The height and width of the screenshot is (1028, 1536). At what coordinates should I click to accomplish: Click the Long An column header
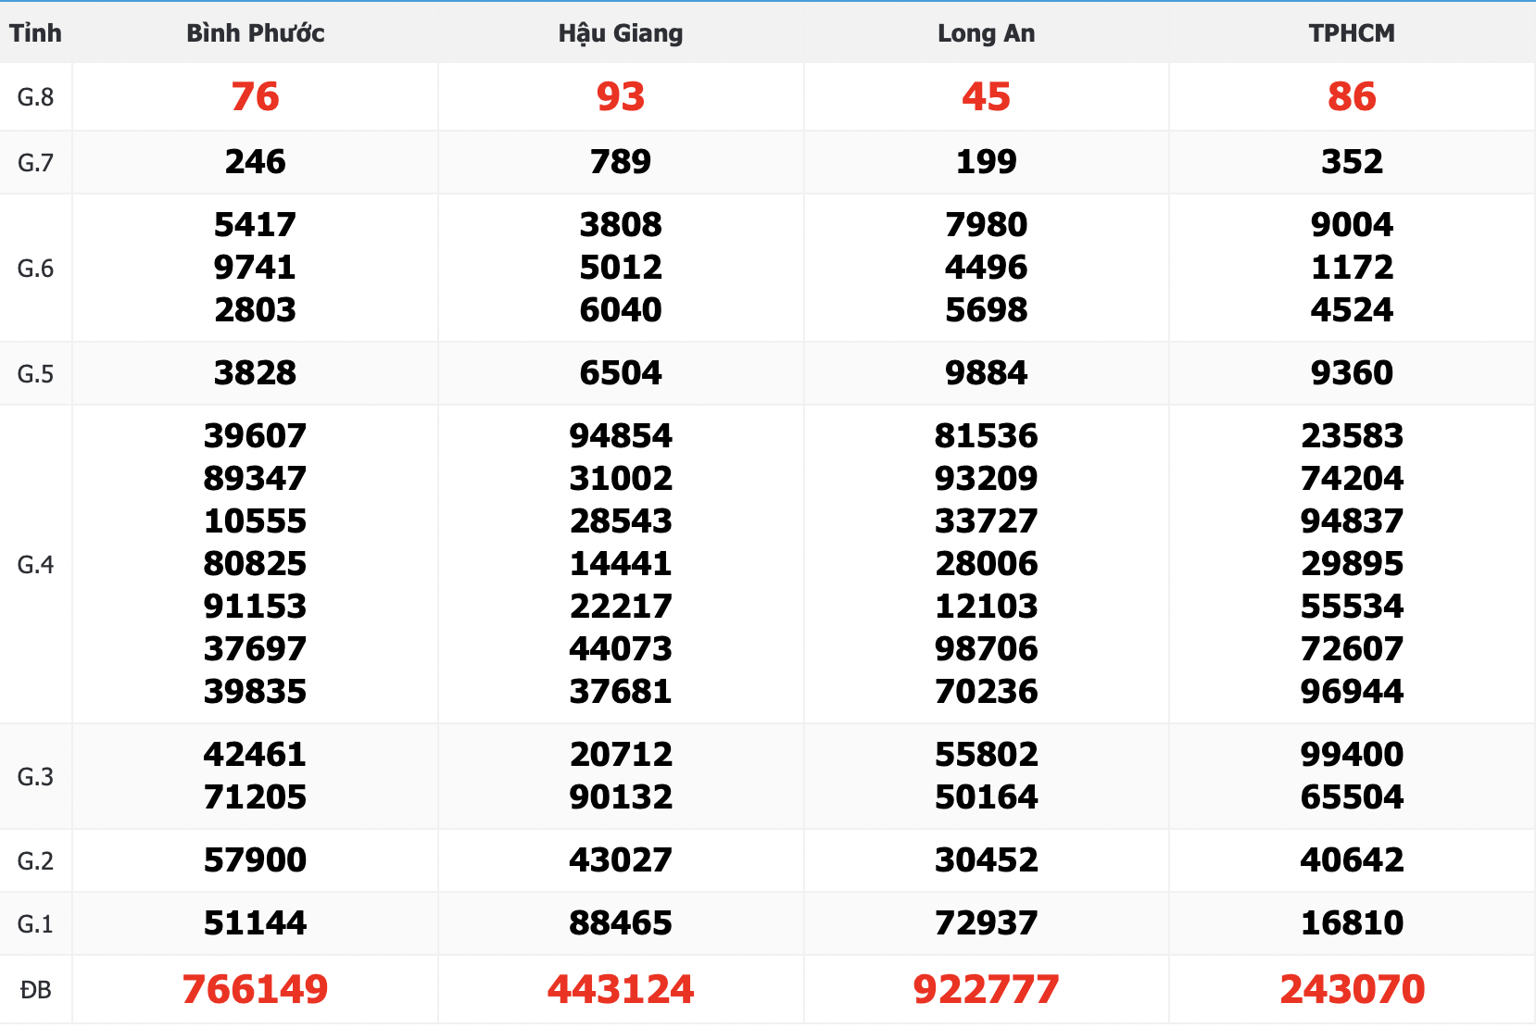[x=986, y=33]
